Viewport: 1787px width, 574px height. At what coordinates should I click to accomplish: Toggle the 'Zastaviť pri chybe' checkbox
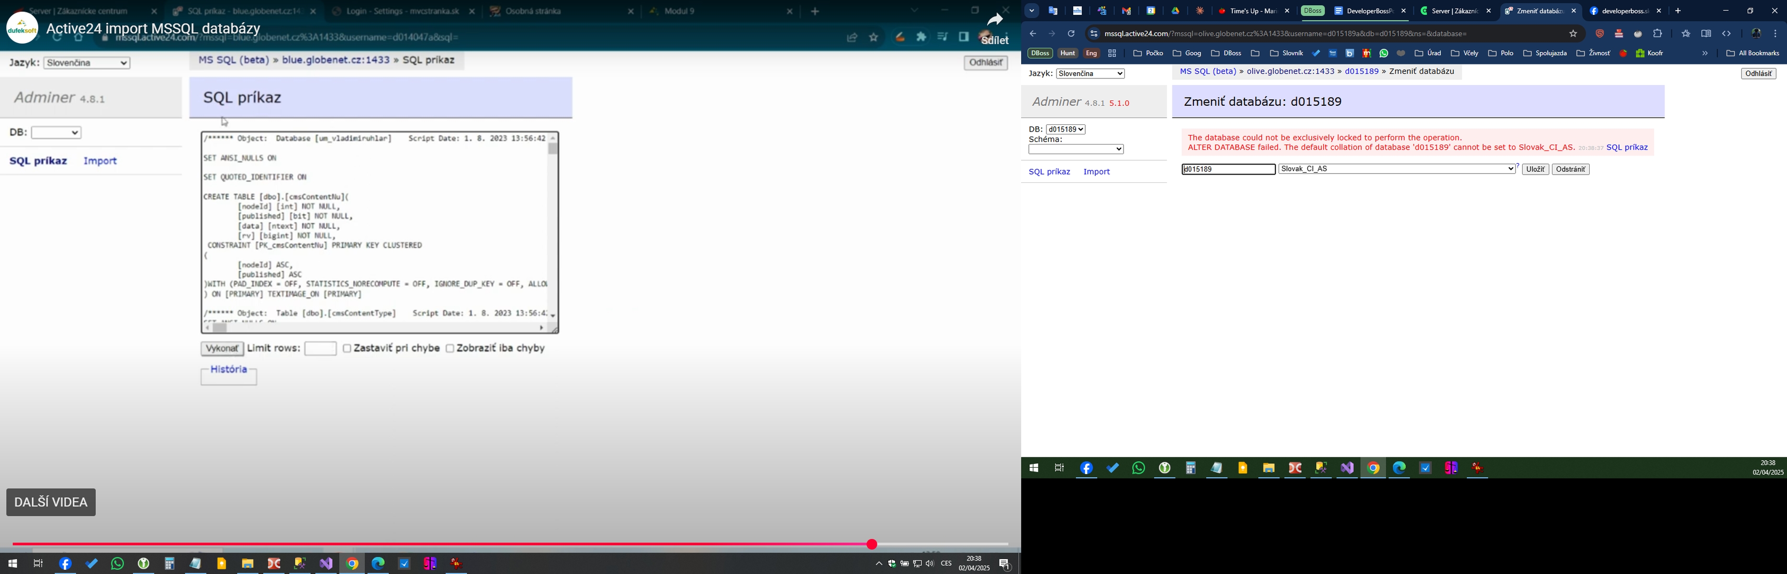347,348
